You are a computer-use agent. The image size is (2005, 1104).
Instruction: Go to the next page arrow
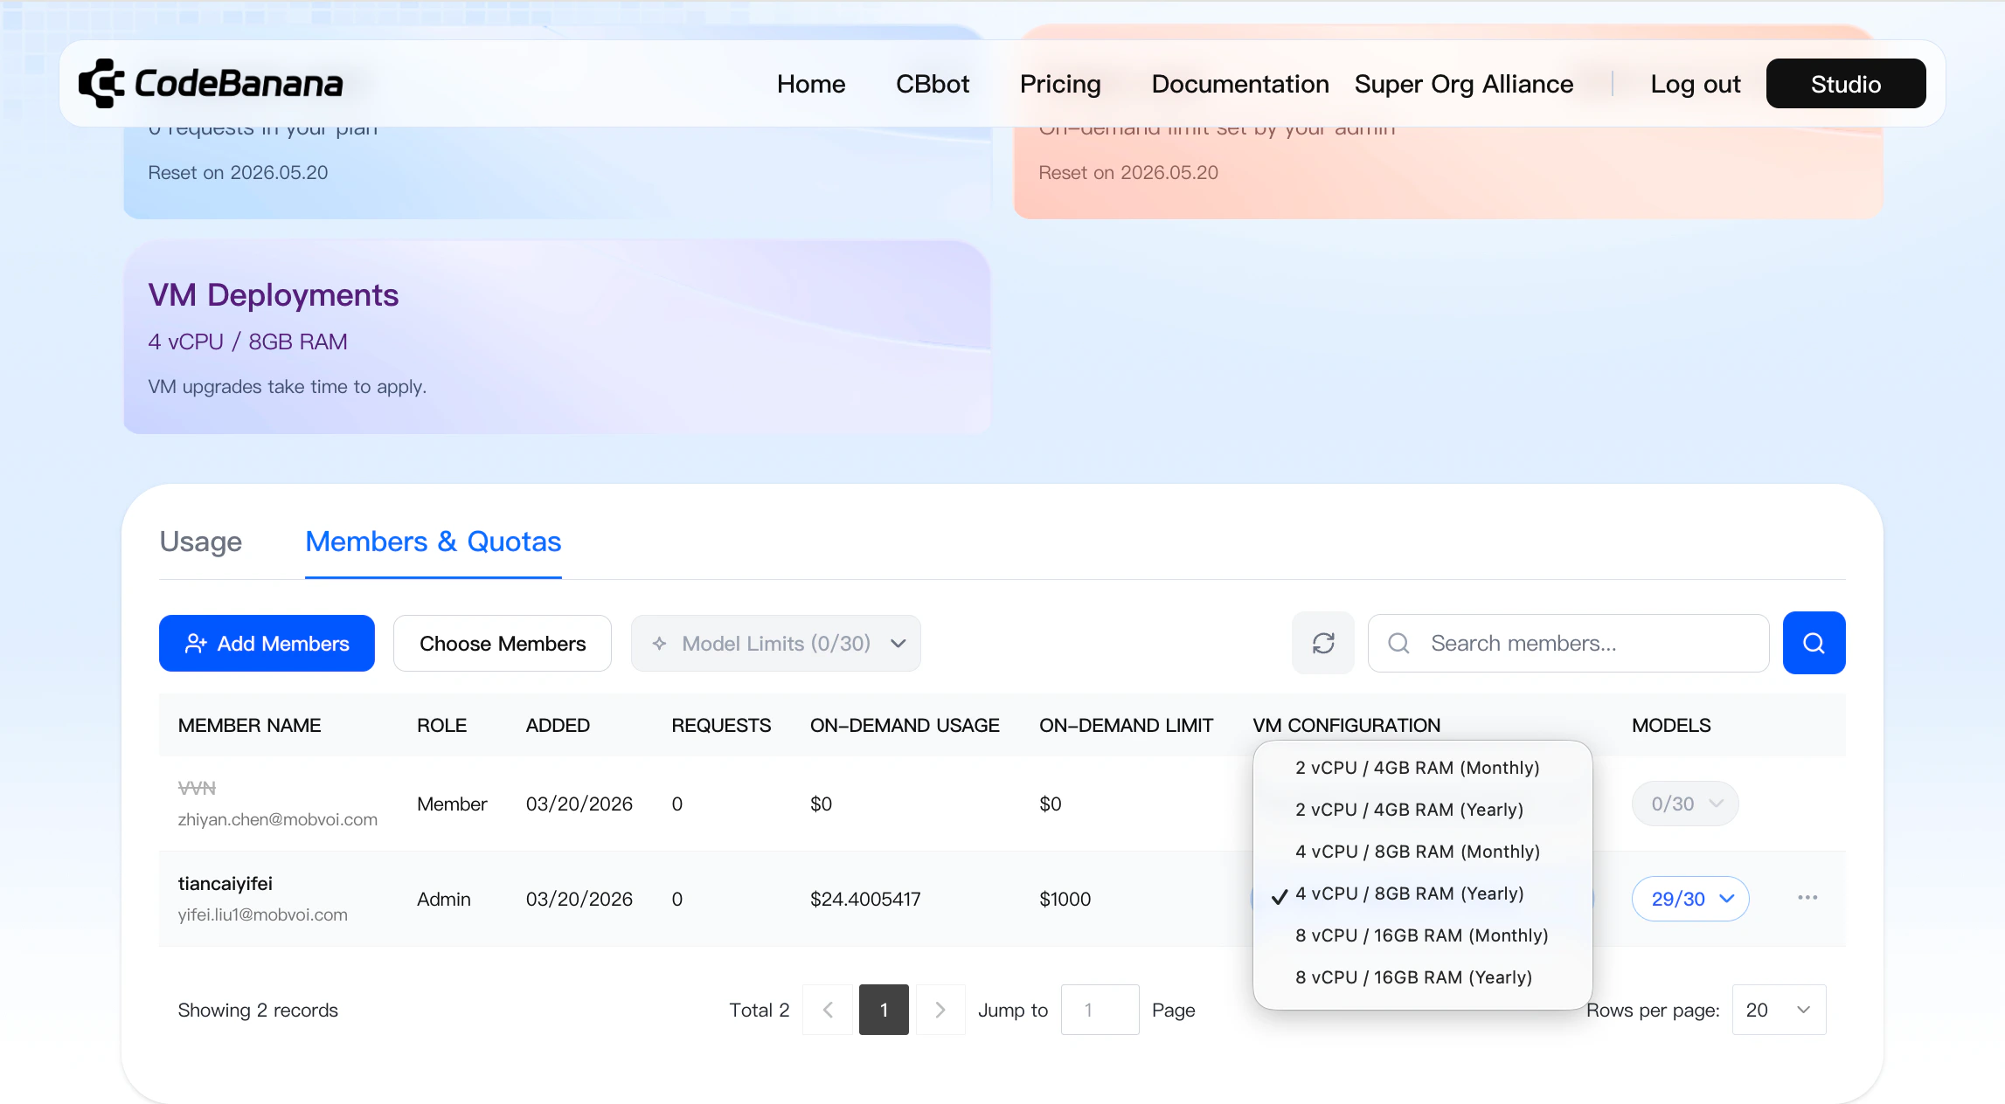(940, 1010)
